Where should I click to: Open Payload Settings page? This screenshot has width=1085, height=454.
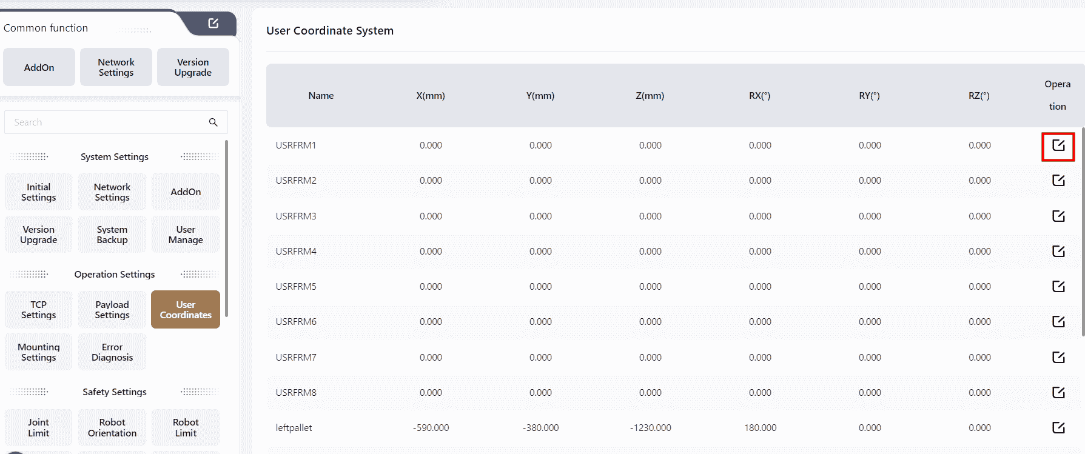coord(112,310)
